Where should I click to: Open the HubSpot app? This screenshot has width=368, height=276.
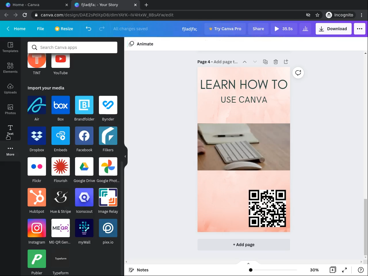click(37, 197)
